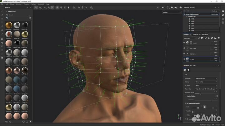Adjust the UV Scale slider handle

click(x=198, y=108)
